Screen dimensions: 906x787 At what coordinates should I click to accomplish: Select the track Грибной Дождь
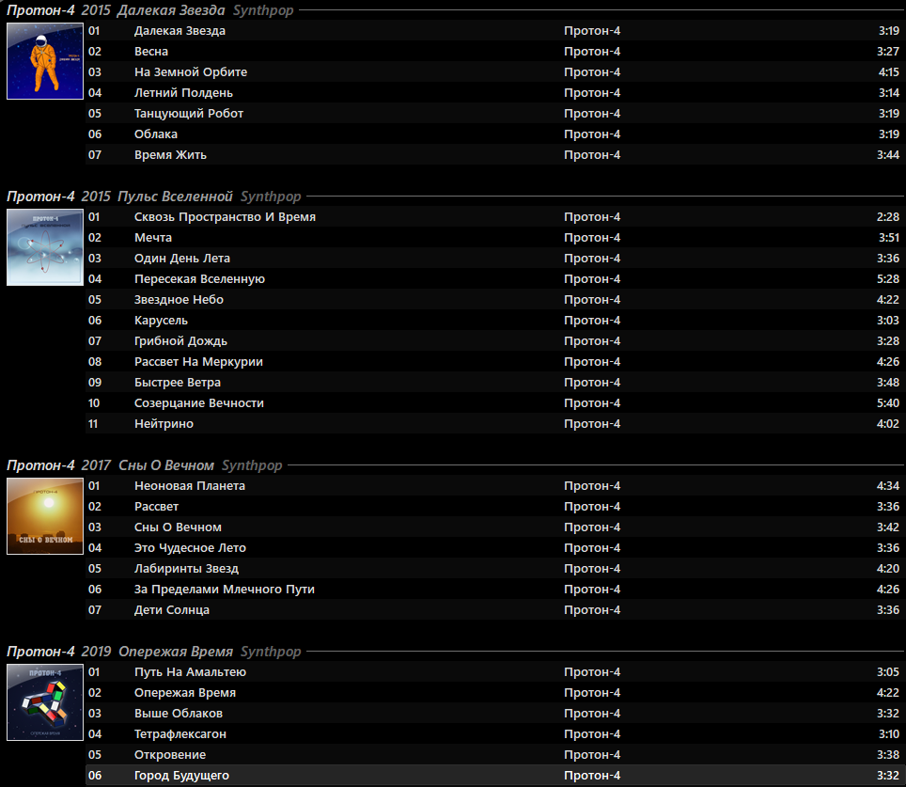click(180, 341)
